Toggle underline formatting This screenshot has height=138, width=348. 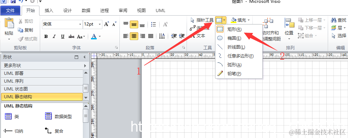click(63, 37)
